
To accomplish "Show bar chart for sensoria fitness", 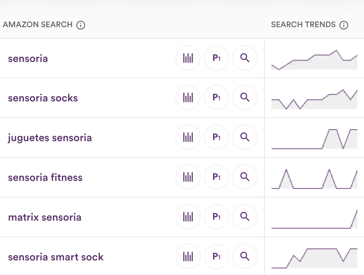I will (188, 177).
